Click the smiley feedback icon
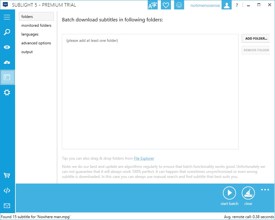Screen dimensions: 275x220 click(x=179, y=5)
